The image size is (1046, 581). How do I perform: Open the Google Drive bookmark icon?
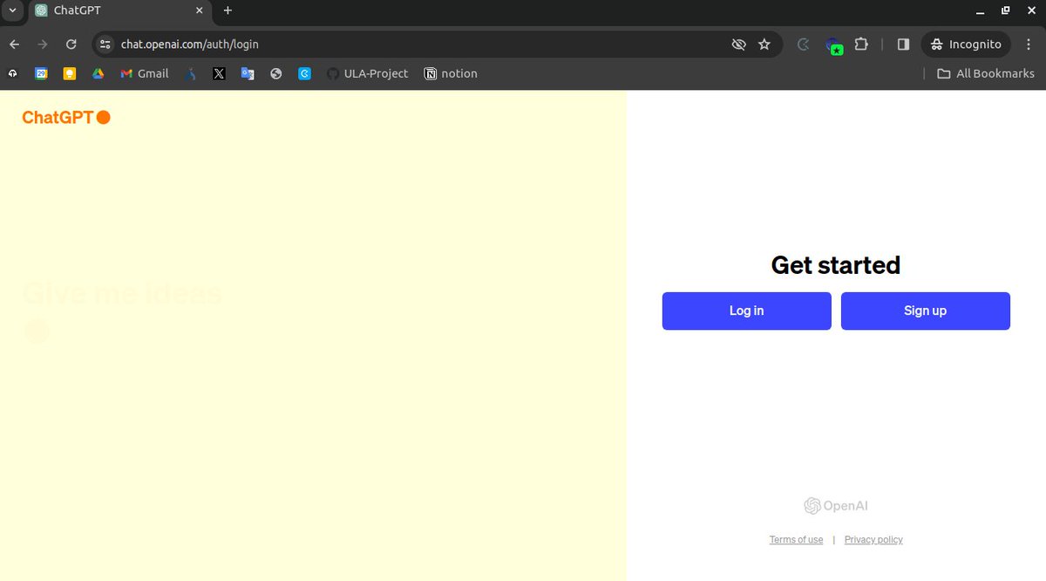pos(98,73)
